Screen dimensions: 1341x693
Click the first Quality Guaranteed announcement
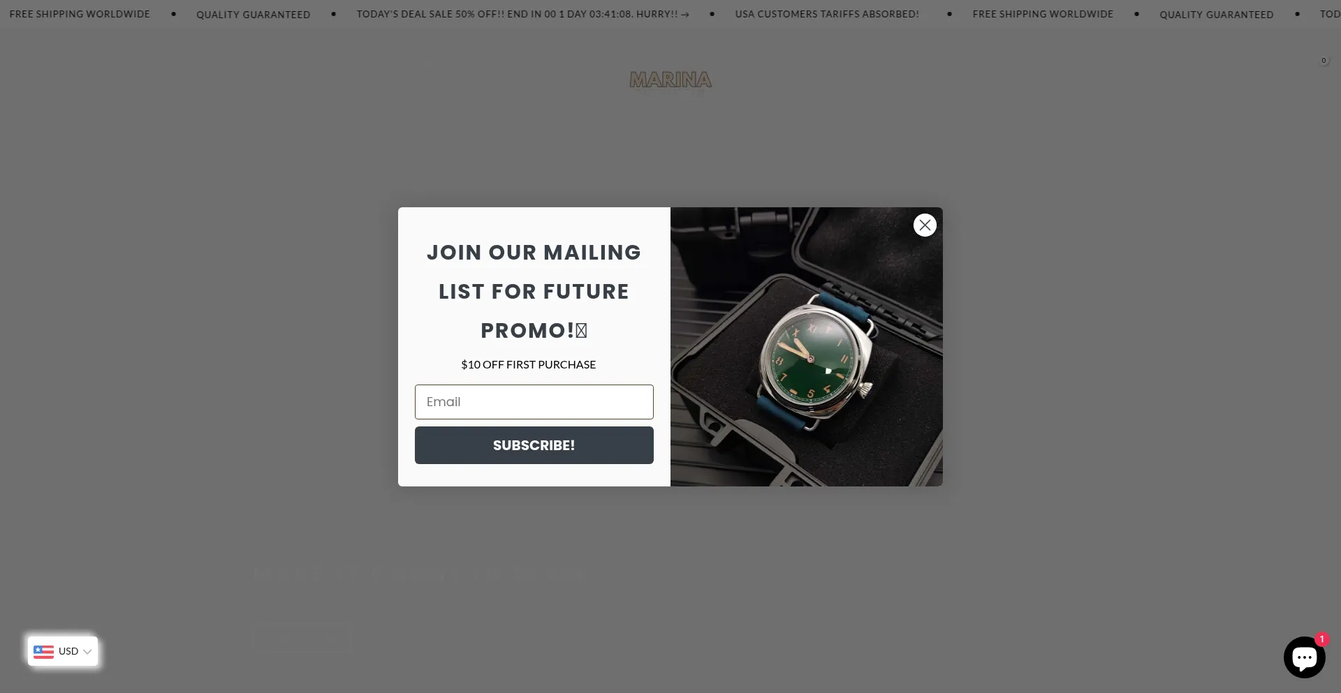click(253, 15)
